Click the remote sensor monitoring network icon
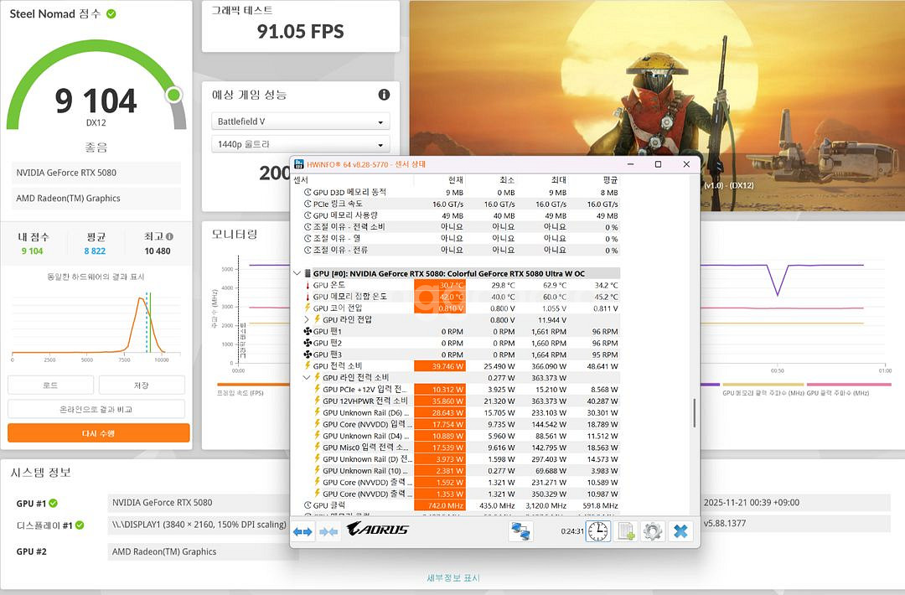The height and width of the screenshot is (595, 905). pyautogui.click(x=520, y=530)
